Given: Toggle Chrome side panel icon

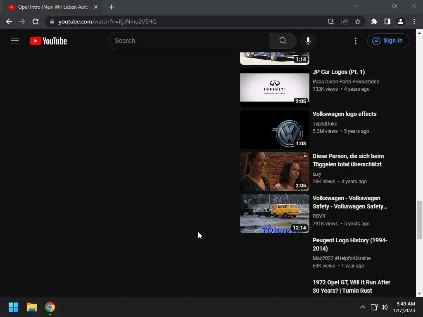Looking at the screenshot, I should click(x=387, y=21).
